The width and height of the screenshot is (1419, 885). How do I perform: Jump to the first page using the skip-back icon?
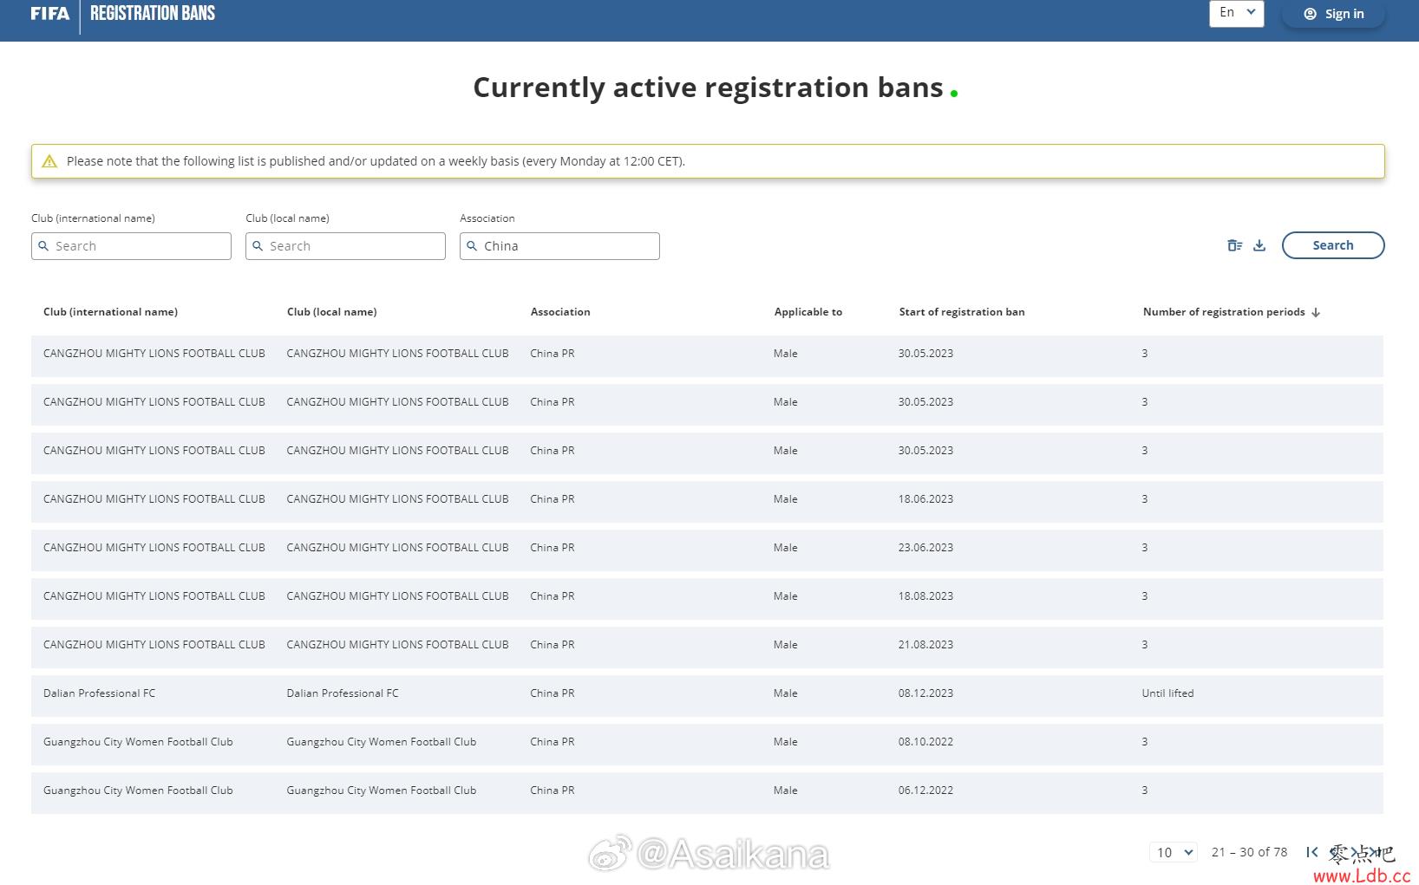(1312, 852)
